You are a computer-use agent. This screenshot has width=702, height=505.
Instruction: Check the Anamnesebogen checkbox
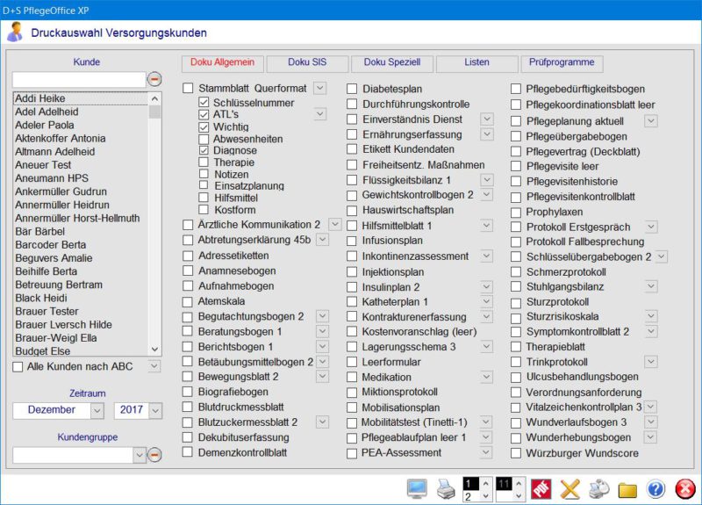(x=188, y=271)
